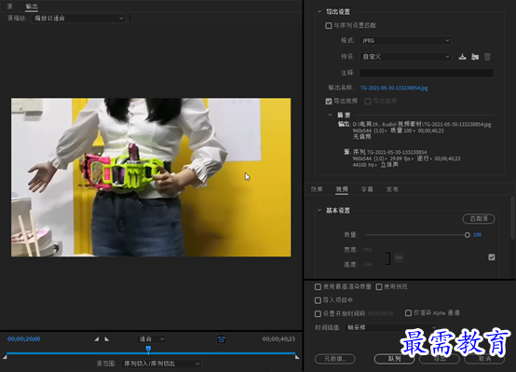Open the 适合 zoom level dropdown

152,338
